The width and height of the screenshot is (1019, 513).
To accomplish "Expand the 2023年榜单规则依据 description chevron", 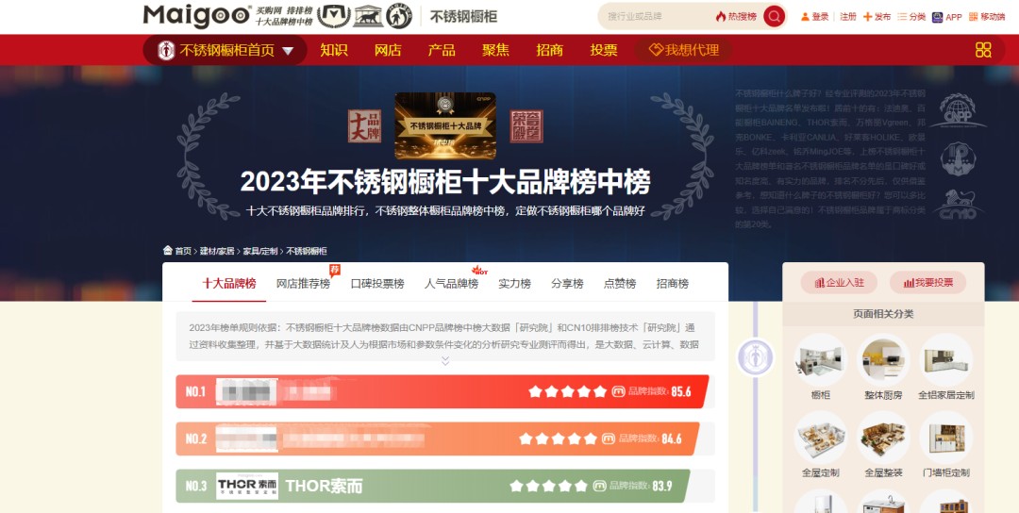I will 445,359.
